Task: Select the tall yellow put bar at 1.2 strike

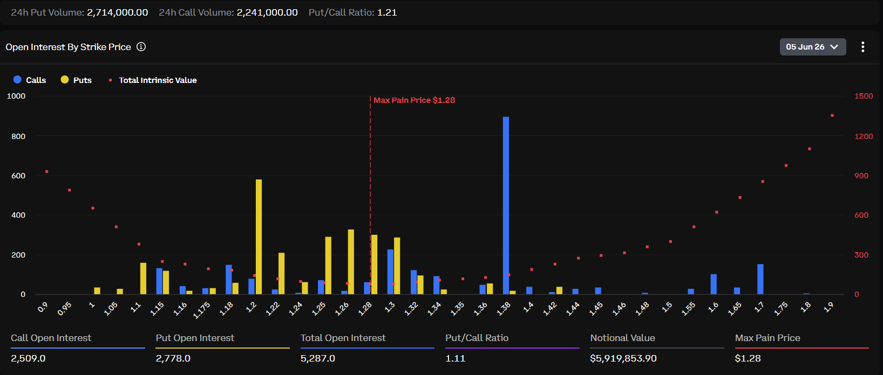Action: tap(259, 237)
